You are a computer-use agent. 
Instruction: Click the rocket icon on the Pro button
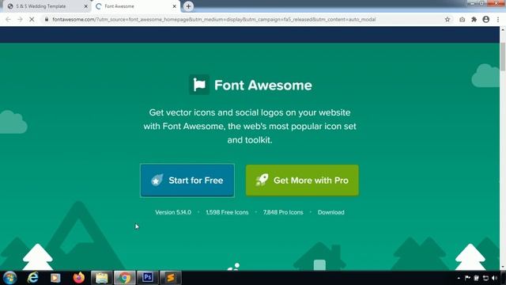(x=262, y=180)
